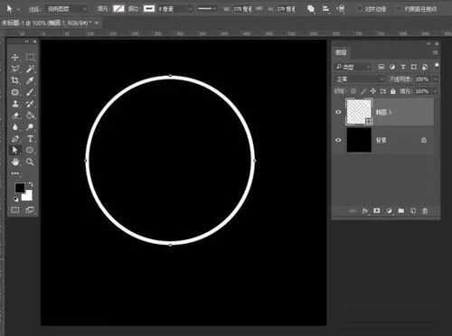Image resolution: width=452 pixels, height=336 pixels.
Task: Click the foreground black color swatch
Action: click(x=20, y=188)
